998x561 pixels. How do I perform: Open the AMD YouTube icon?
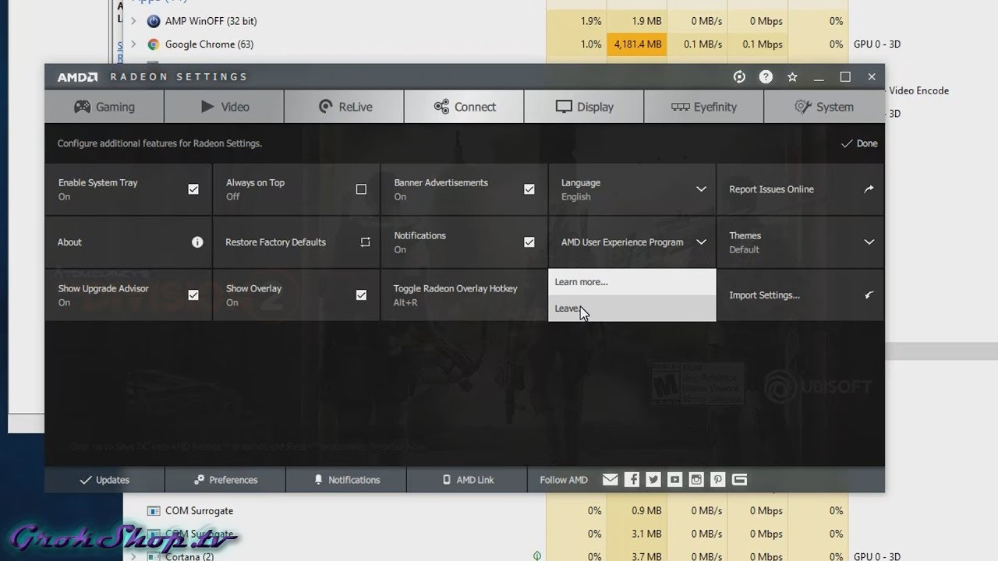675,480
